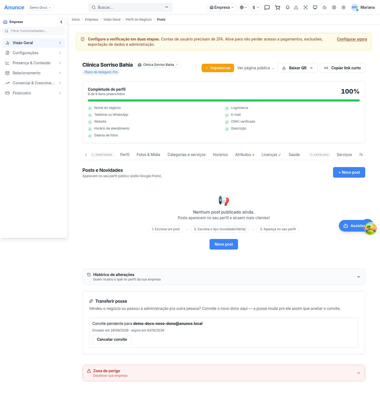
Task: Open the Categorias e serviços tab
Action: [x=187, y=155]
